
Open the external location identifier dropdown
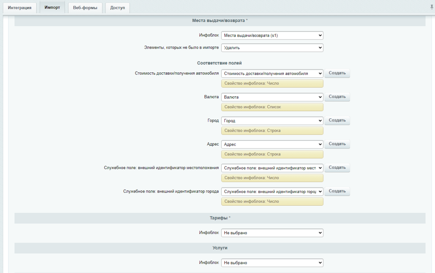click(272, 168)
